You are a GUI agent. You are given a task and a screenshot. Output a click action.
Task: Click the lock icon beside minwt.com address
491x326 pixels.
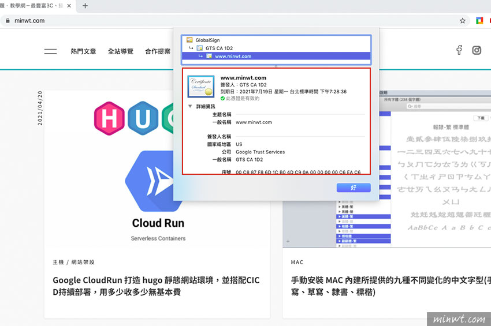point(8,21)
